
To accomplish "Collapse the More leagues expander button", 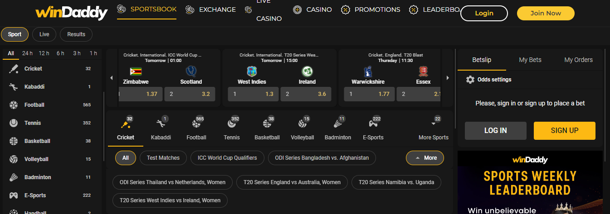I will click(425, 158).
